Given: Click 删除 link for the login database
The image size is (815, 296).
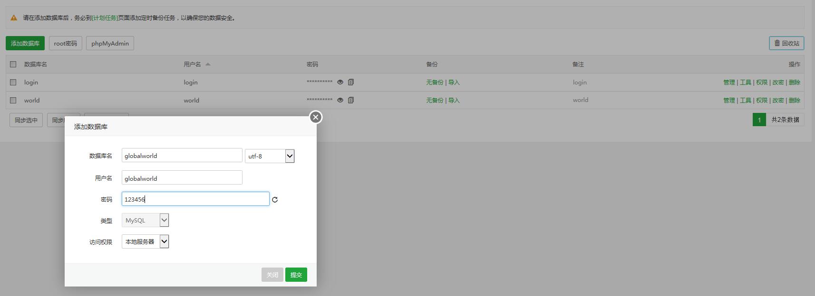Looking at the screenshot, I should pos(794,82).
